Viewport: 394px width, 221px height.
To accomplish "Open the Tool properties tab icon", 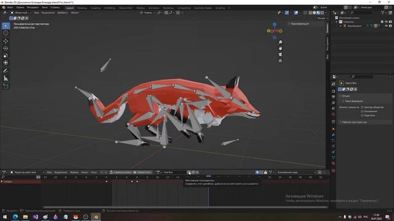I will (x=334, y=84).
